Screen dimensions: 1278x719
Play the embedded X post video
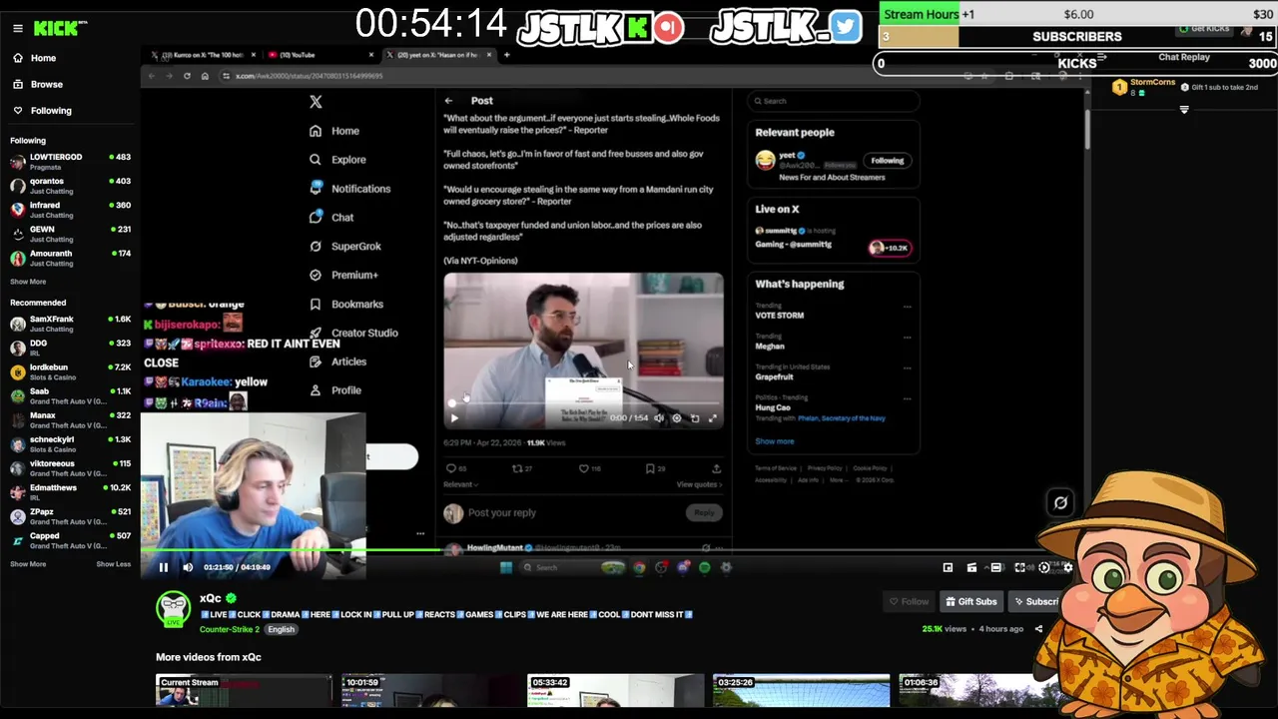point(454,418)
